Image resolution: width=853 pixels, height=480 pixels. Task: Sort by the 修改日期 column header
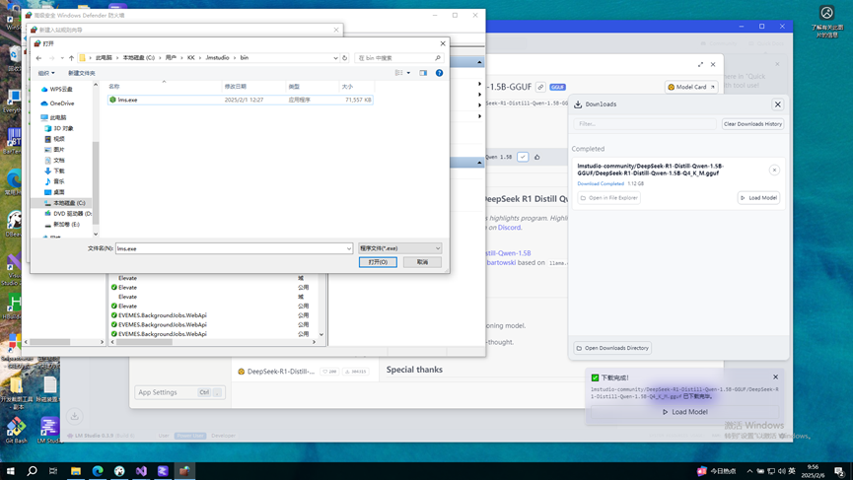pyautogui.click(x=253, y=87)
